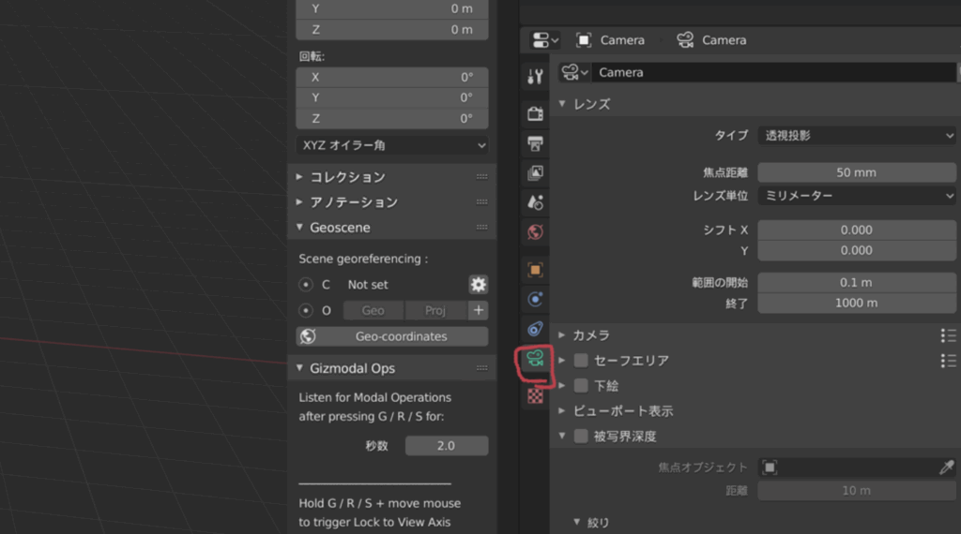Click the Geo-coordinates button
Image resolution: width=961 pixels, height=534 pixels.
(392, 336)
